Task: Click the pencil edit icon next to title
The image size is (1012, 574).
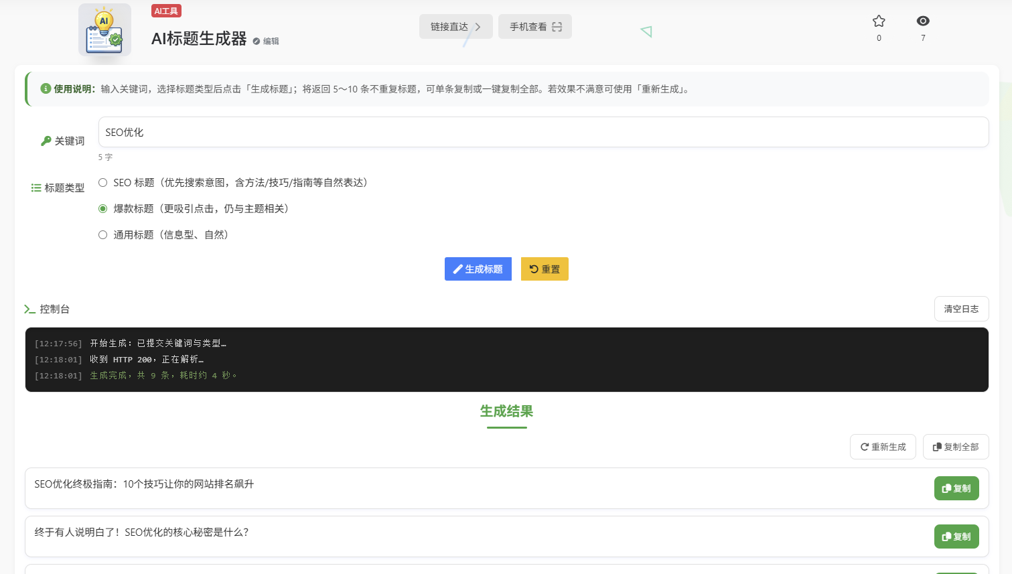Action: pyautogui.click(x=257, y=40)
